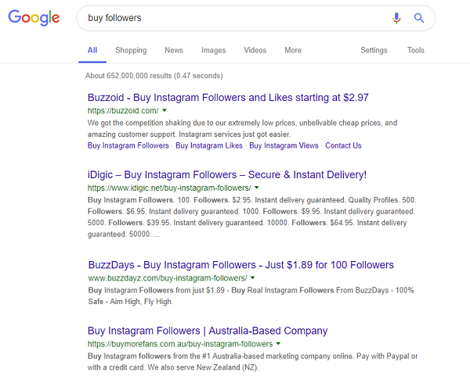Open Buy Instagram Views sitelink
This screenshot has height=383, width=470.
(x=284, y=145)
